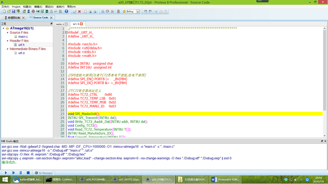Open the 系统(Y) menu
The image size is (328, 184).
pyautogui.click(x=60, y=7)
